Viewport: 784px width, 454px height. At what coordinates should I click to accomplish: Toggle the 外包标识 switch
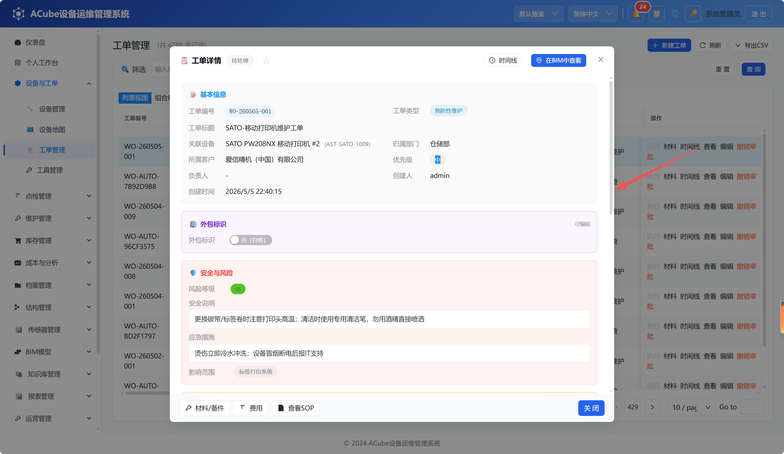click(251, 240)
